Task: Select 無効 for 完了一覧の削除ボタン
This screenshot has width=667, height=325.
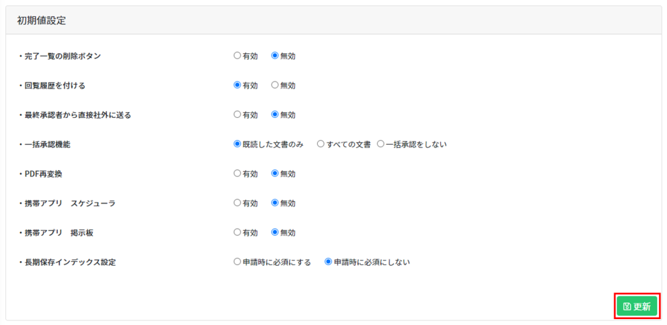Action: point(275,56)
